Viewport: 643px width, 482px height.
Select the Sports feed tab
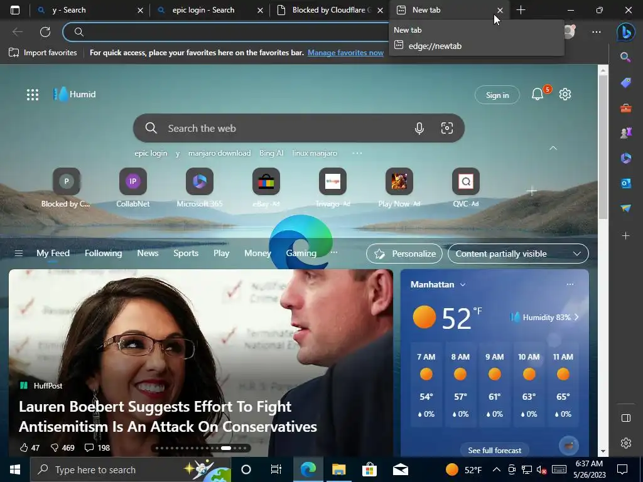pyautogui.click(x=186, y=254)
